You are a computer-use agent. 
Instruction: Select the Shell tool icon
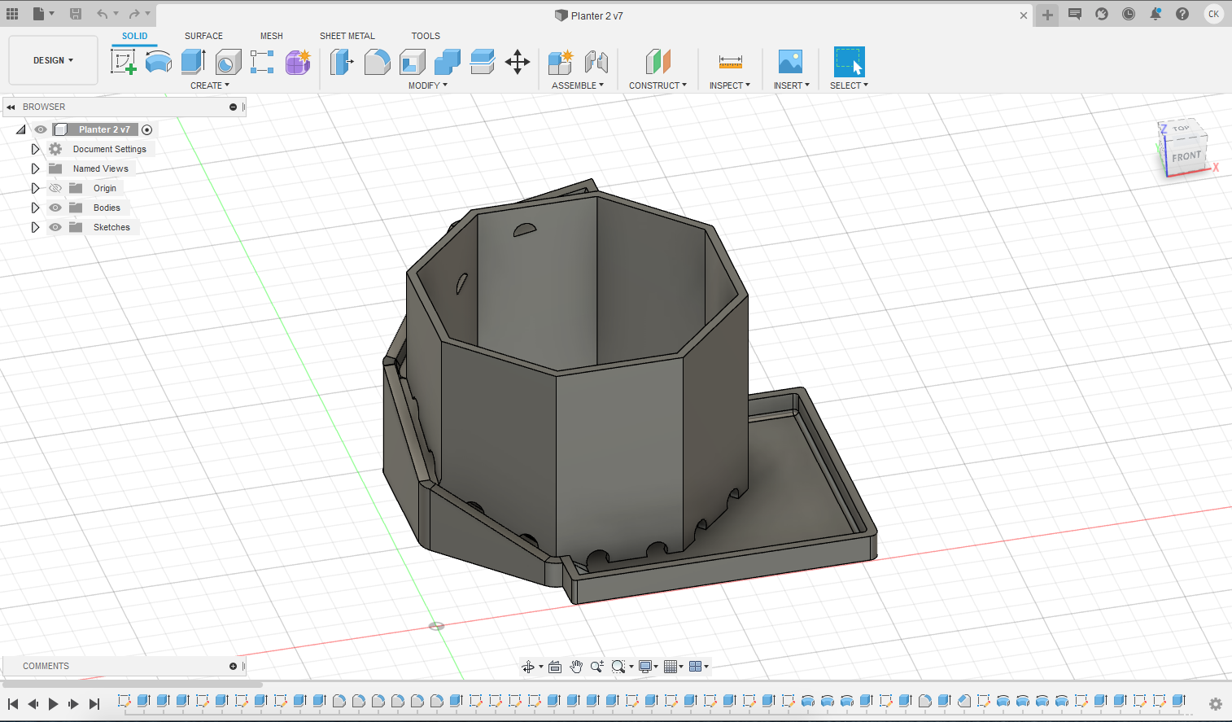click(413, 62)
